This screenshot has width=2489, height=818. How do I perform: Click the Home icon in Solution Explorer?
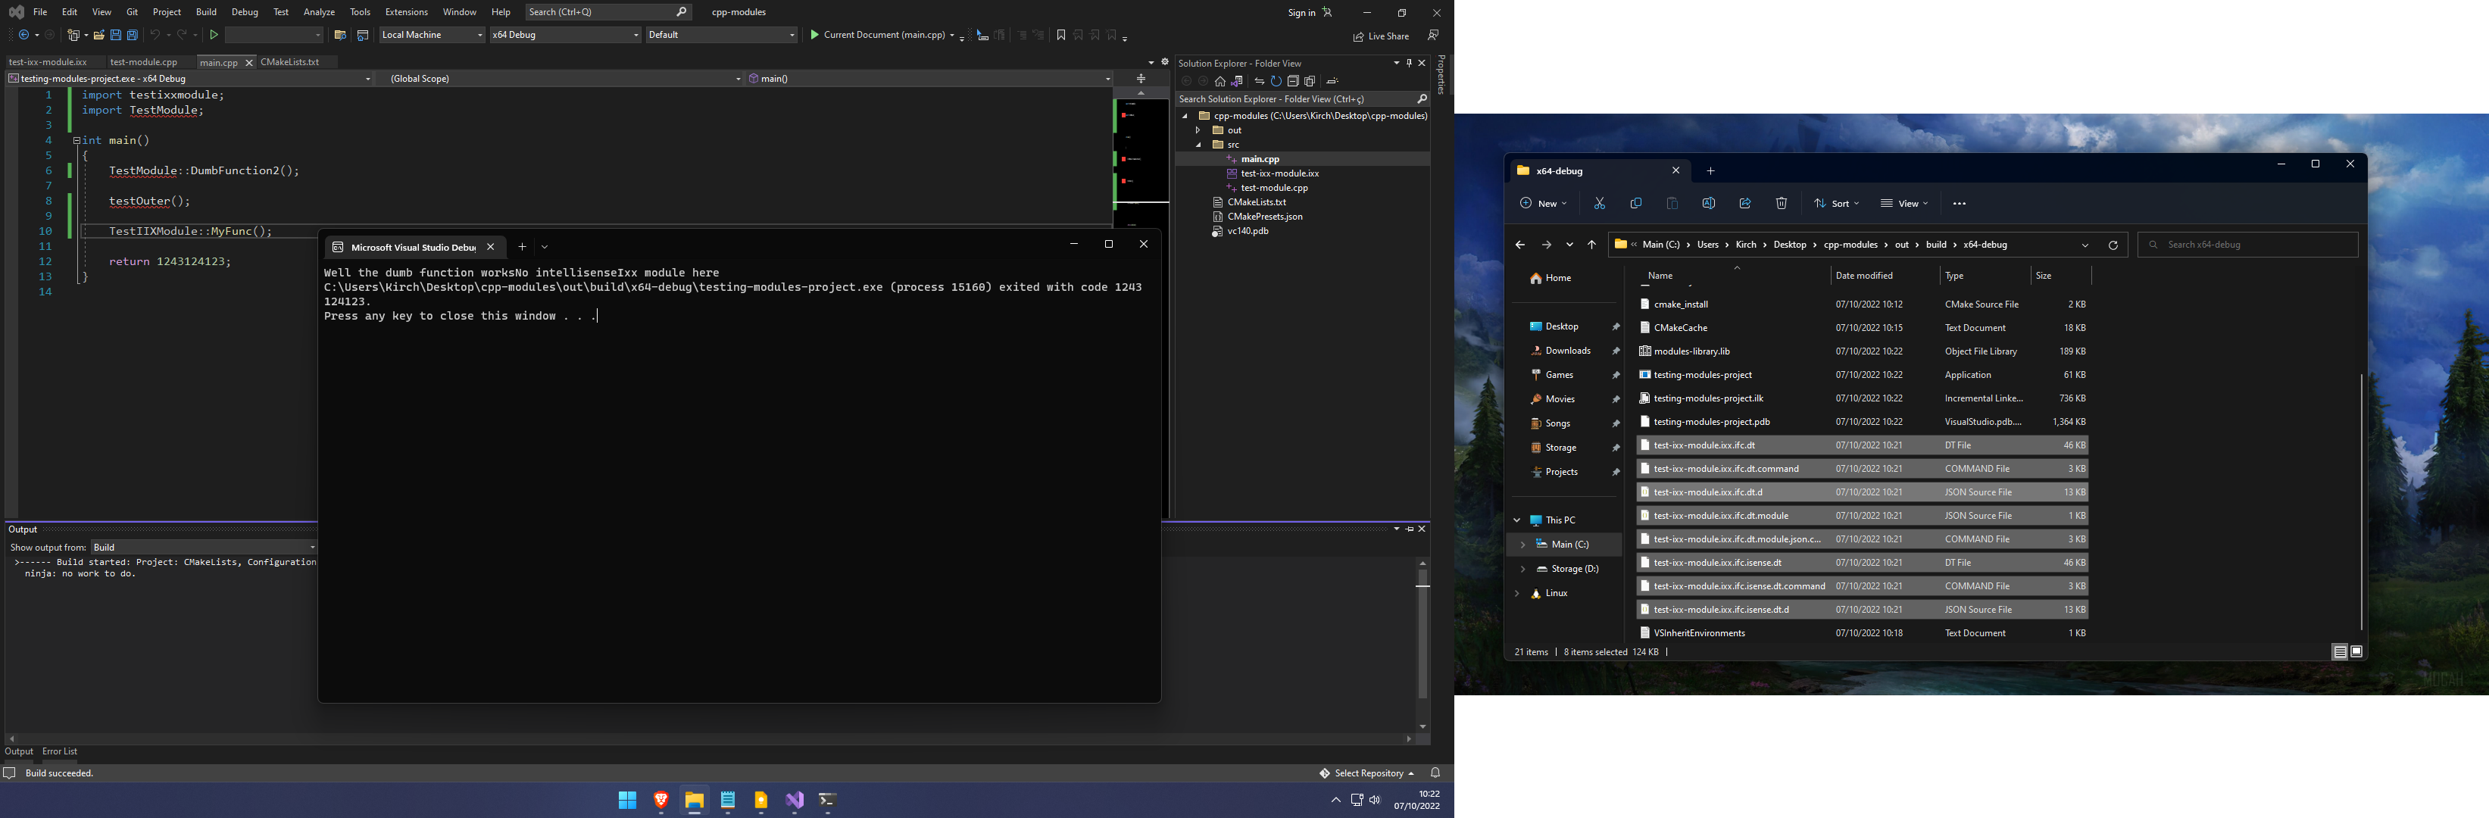pyautogui.click(x=1220, y=81)
